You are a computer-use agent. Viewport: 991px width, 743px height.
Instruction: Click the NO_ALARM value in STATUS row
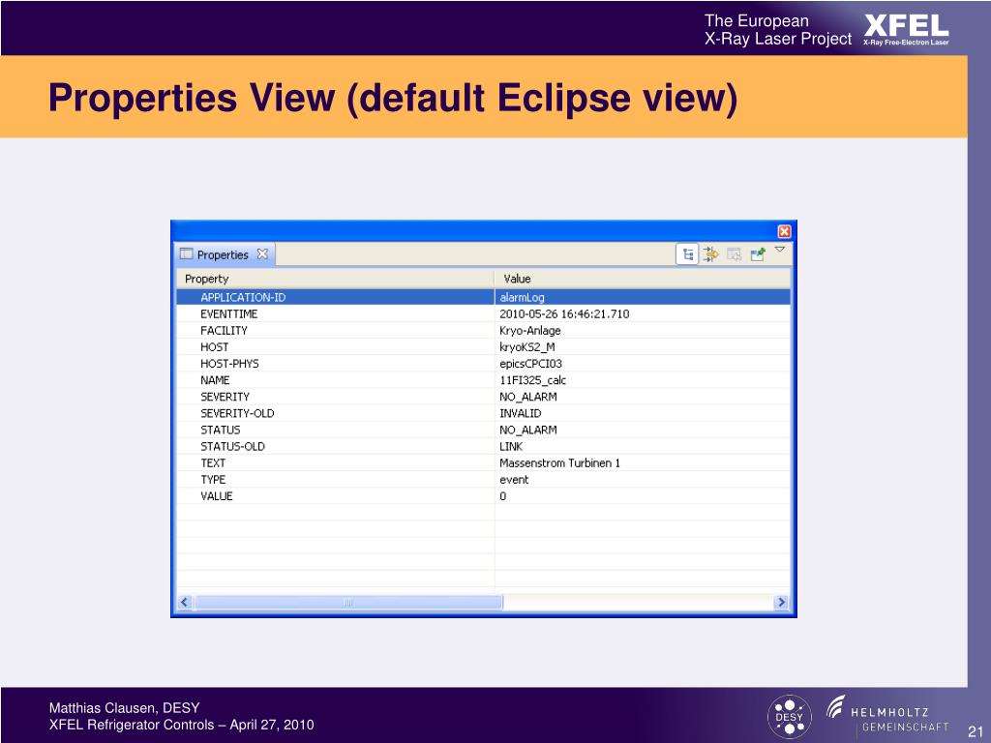527,430
